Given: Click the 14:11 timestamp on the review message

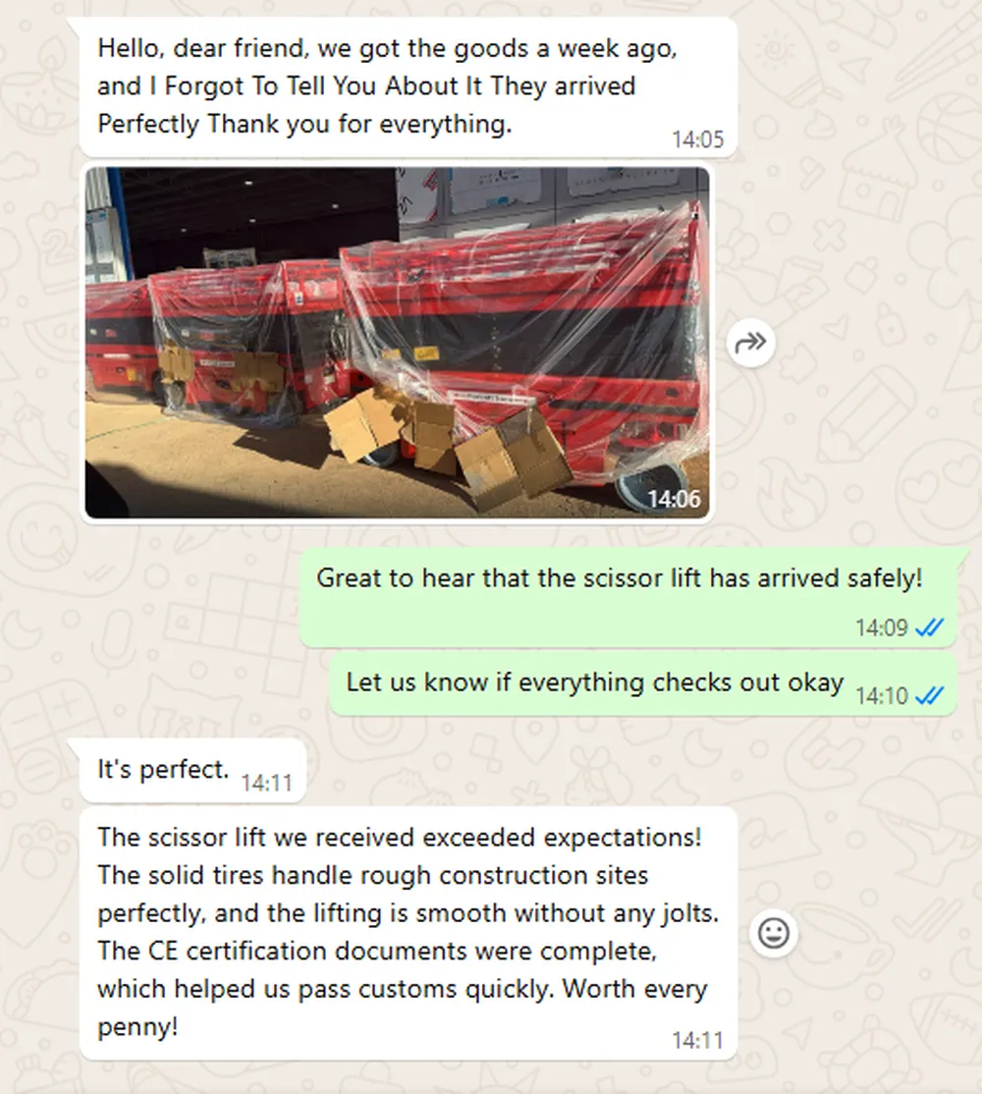Looking at the screenshot, I should click(697, 1040).
